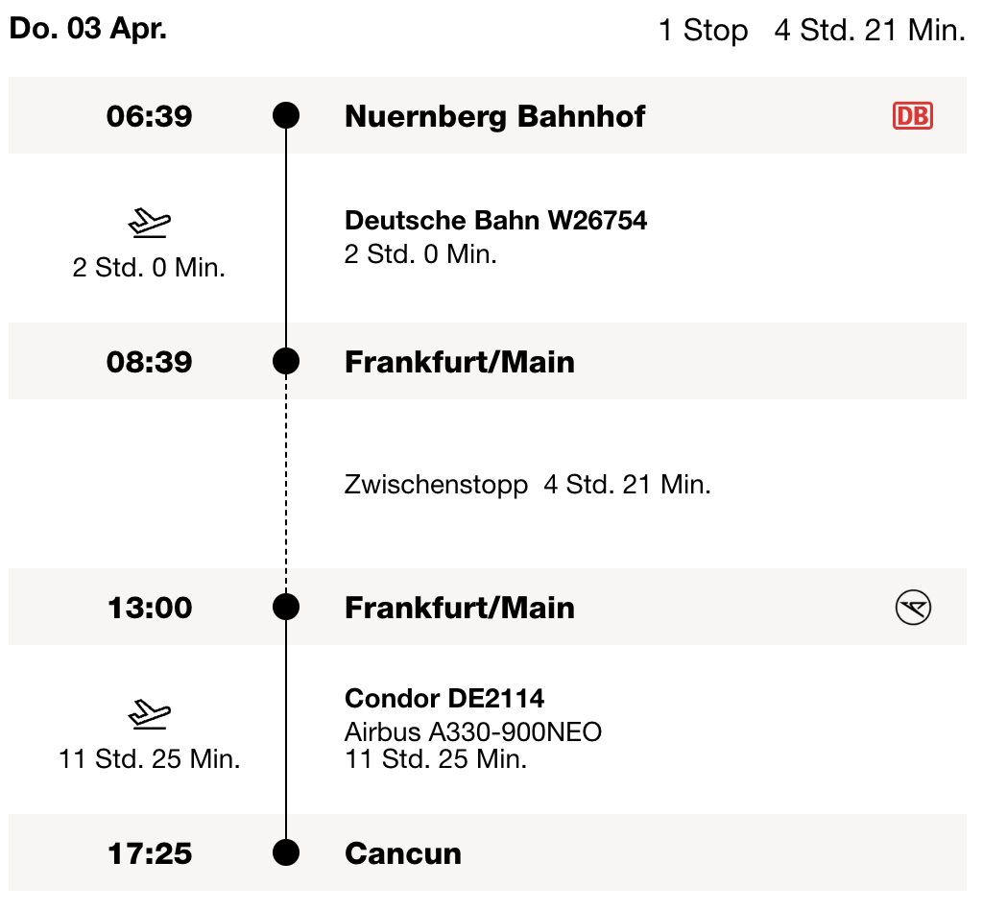
Task: Click the 06:39 departure time
Action: pos(149,117)
